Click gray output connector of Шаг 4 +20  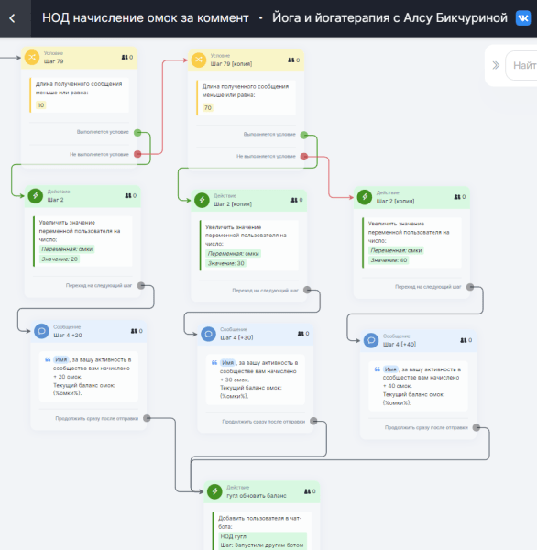(147, 418)
